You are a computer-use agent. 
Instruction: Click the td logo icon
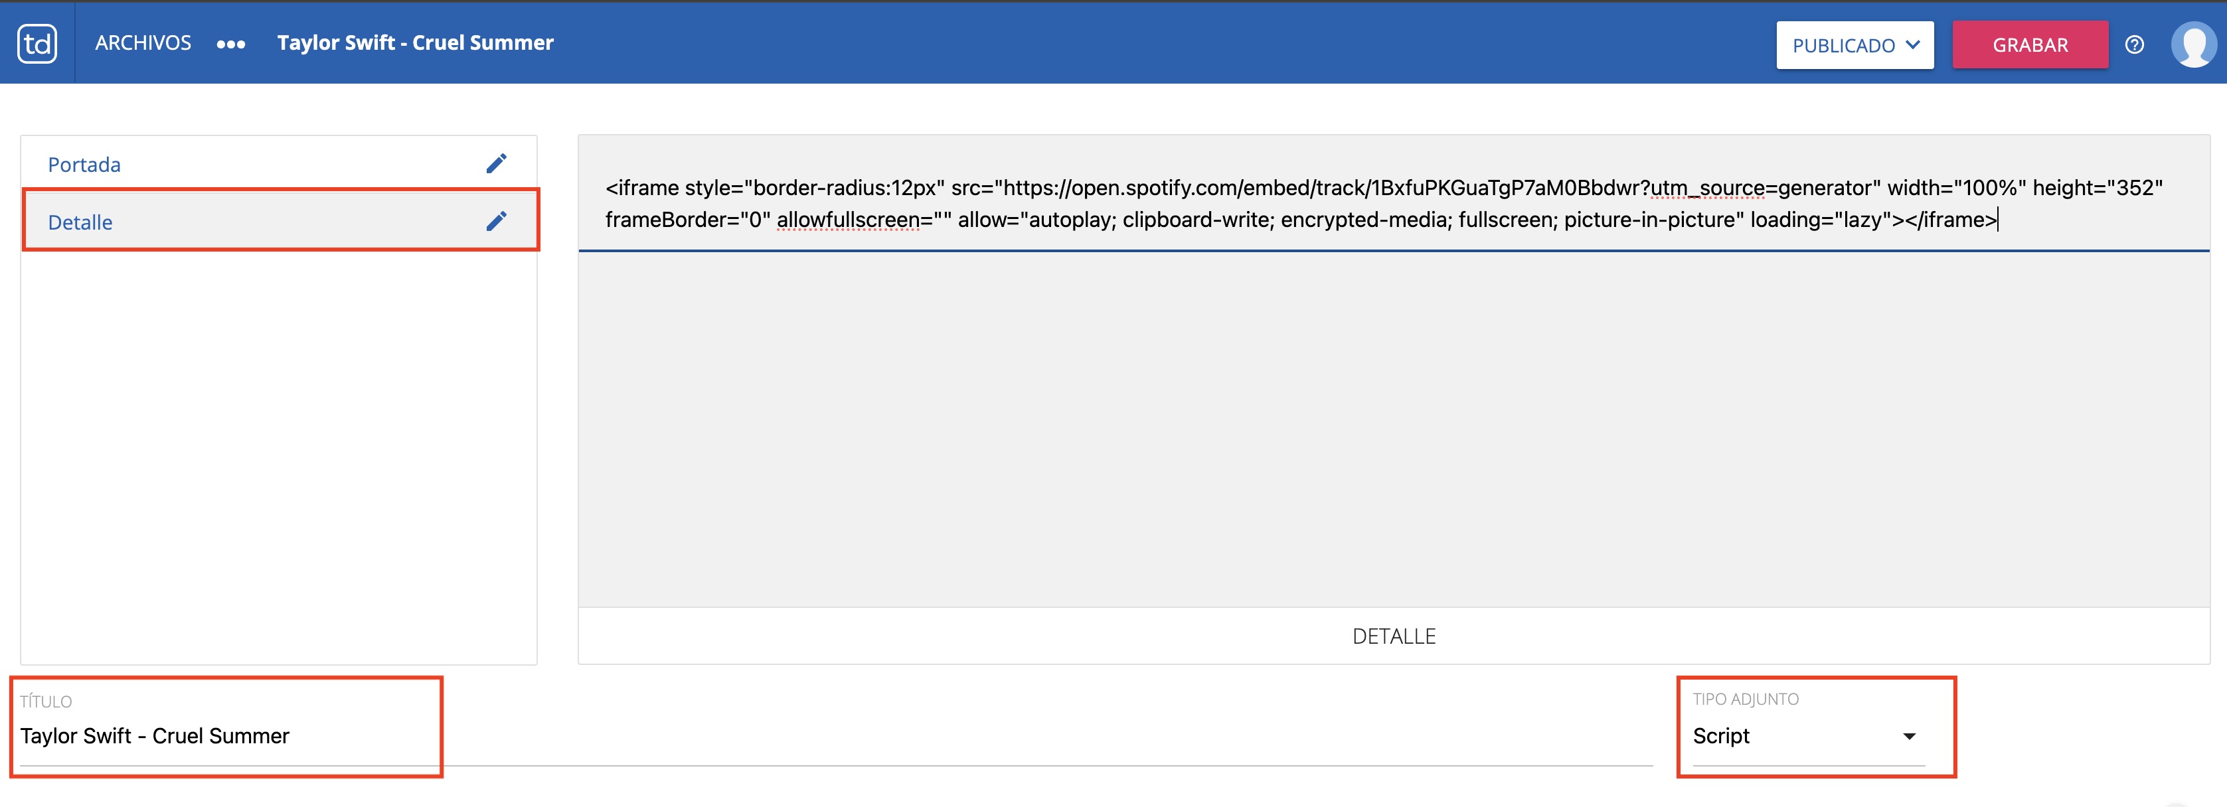coord(37,43)
